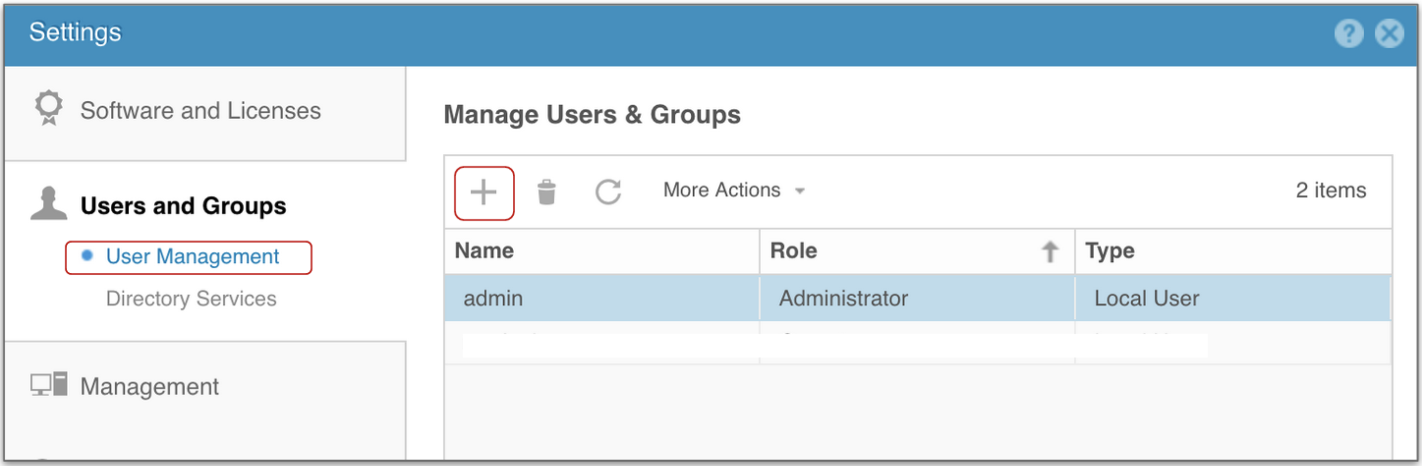The height and width of the screenshot is (466, 1422).
Task: Open the Users and Groups settings category
Action: click(x=183, y=205)
